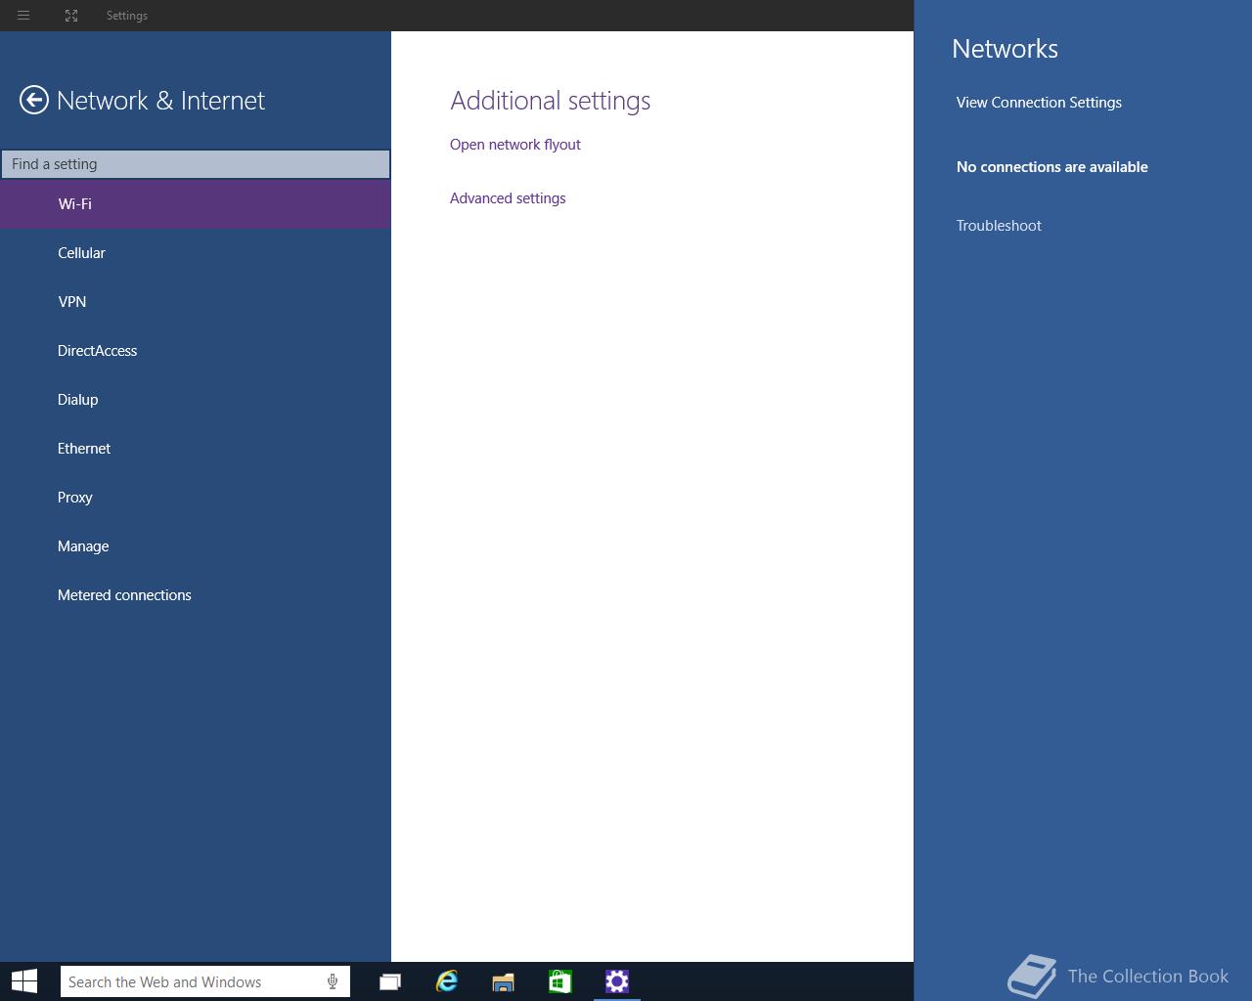1252x1001 pixels.
Task: Select the Manage category
Action: tap(196, 546)
